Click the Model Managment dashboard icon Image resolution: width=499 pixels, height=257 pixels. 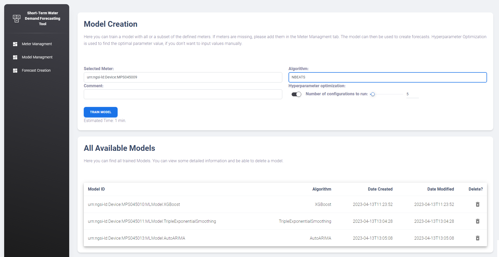15,57
